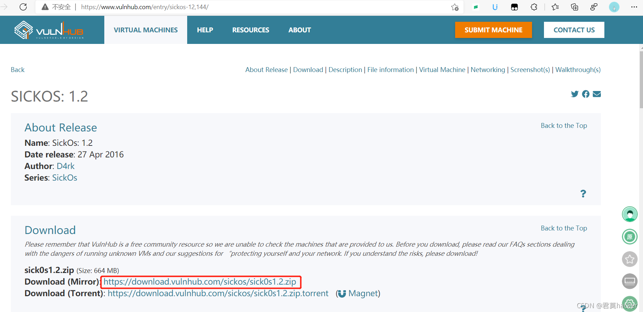This screenshot has height=312, width=643.
Task: Click the green 原 floating side badge
Action: 630,236
